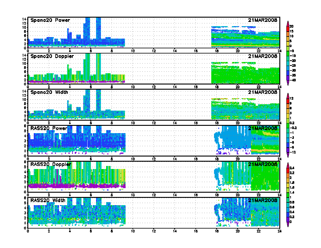The image size is (321, 248).
Task: Click the purple band in the Spano20 Doppler plot
Action: pyautogui.click(x=76, y=81)
